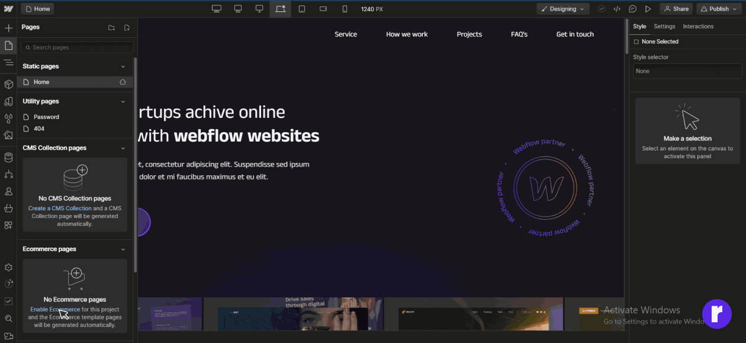Switch to the Interactions tab

coord(698,27)
